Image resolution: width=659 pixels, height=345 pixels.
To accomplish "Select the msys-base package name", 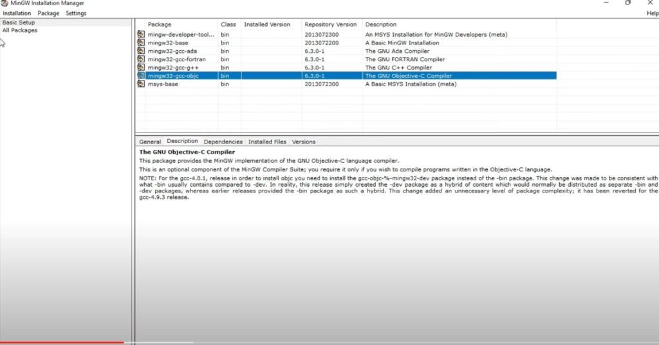I will click(x=163, y=84).
